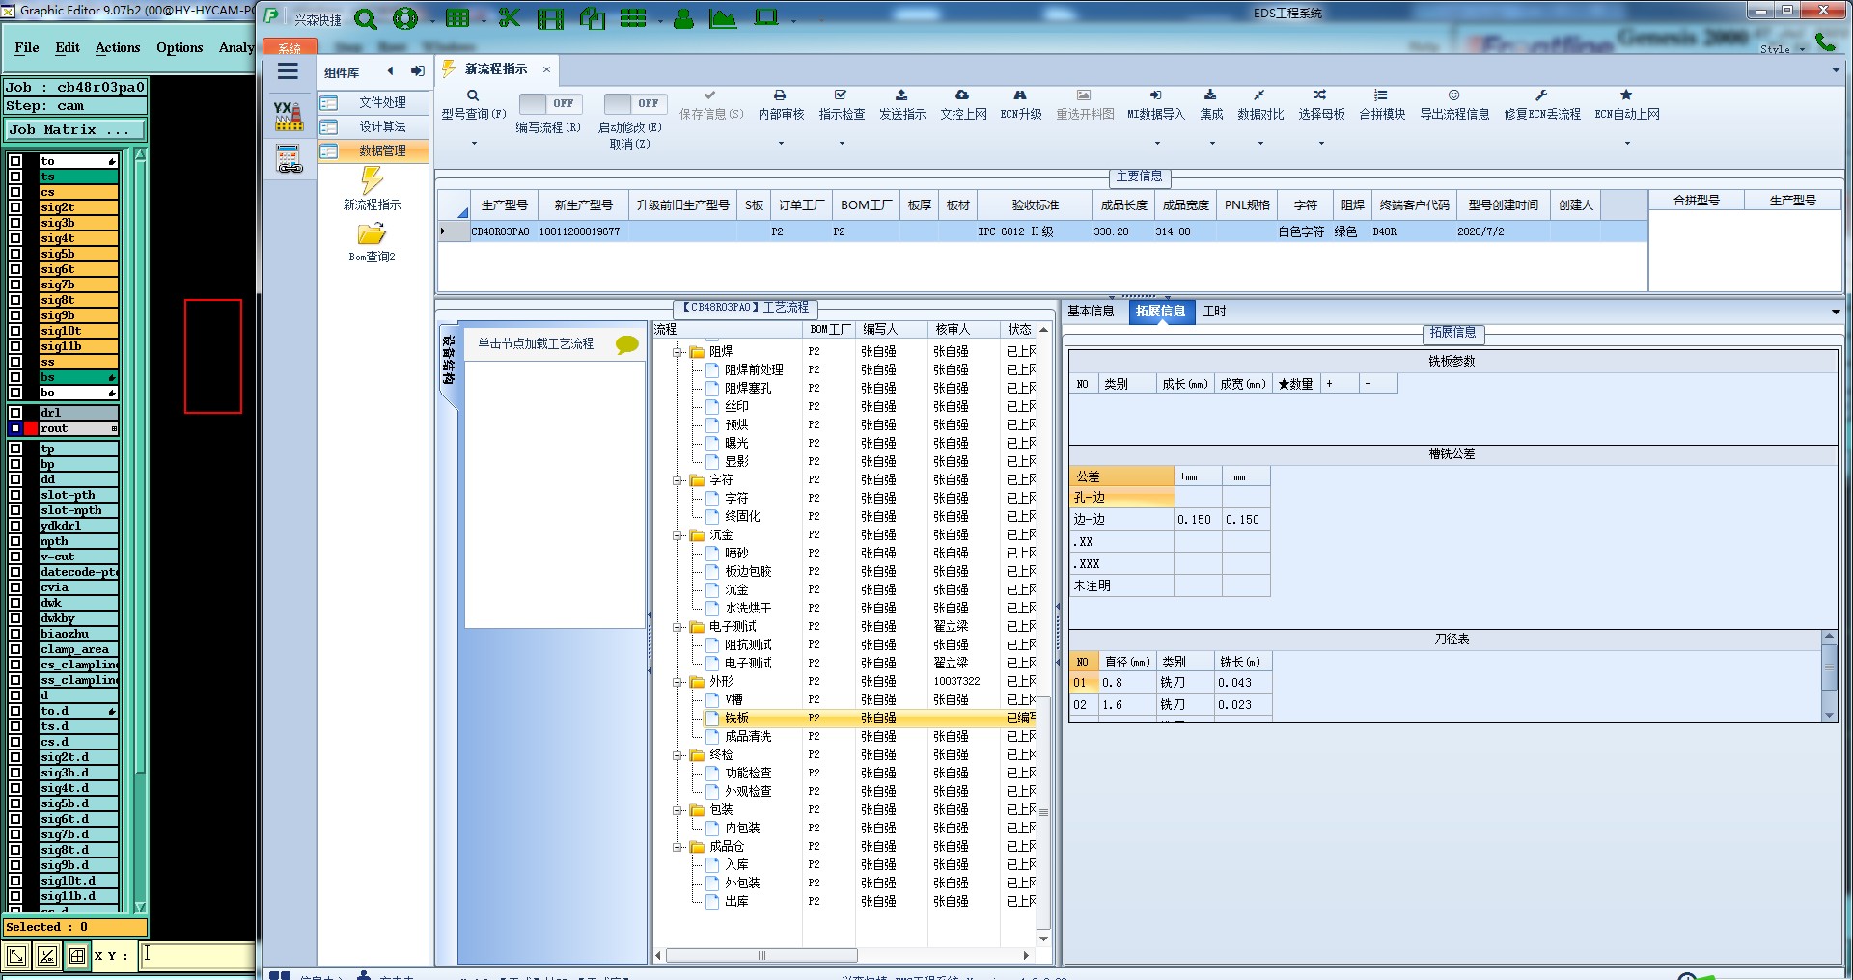Switch to 基本信息 tab

click(1091, 312)
